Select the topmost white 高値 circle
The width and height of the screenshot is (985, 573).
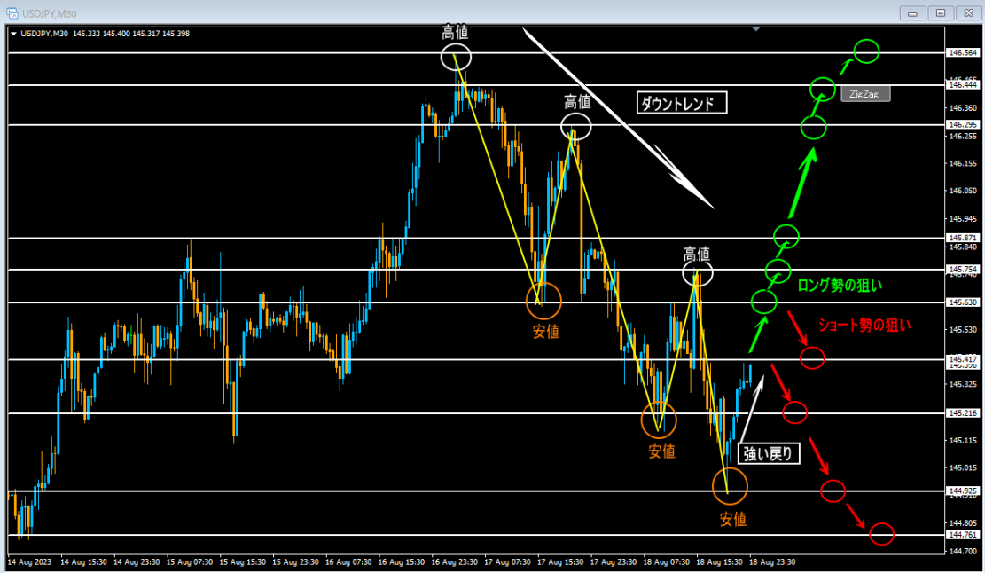456,58
